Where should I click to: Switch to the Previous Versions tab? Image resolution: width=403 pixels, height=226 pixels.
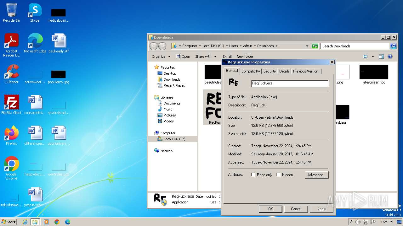pos(306,71)
